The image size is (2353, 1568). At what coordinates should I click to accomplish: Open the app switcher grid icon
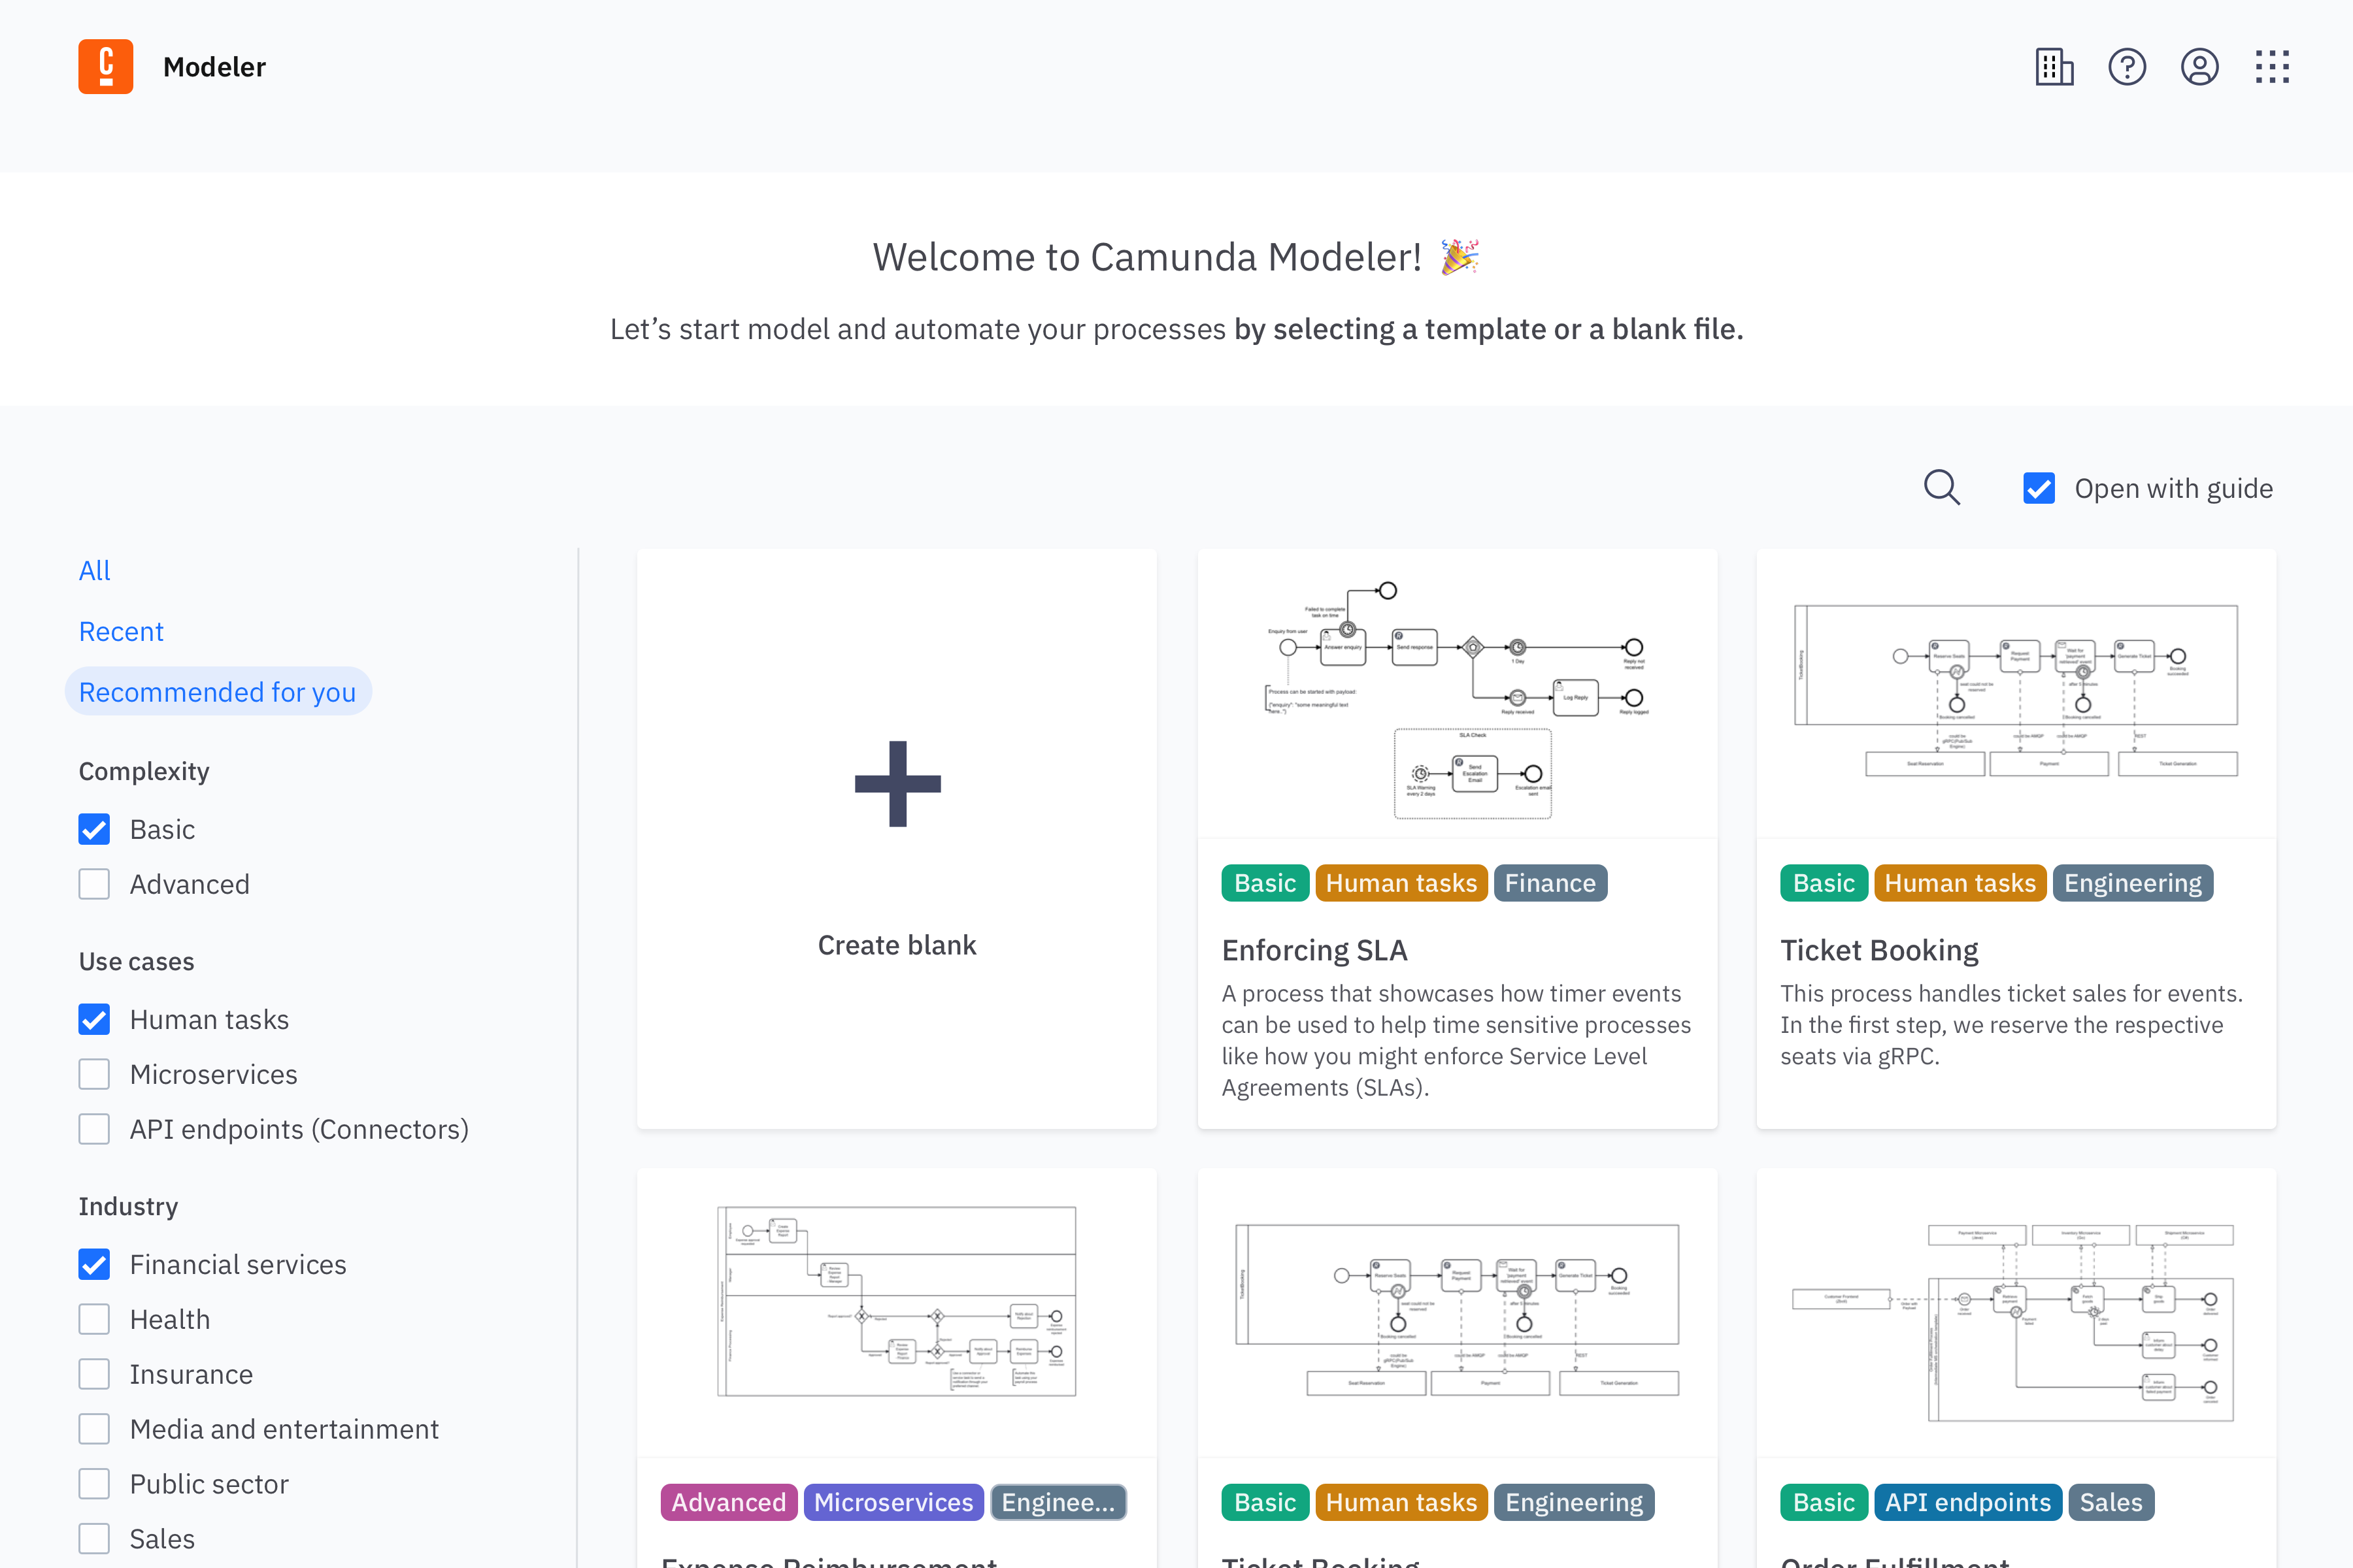click(x=2272, y=67)
